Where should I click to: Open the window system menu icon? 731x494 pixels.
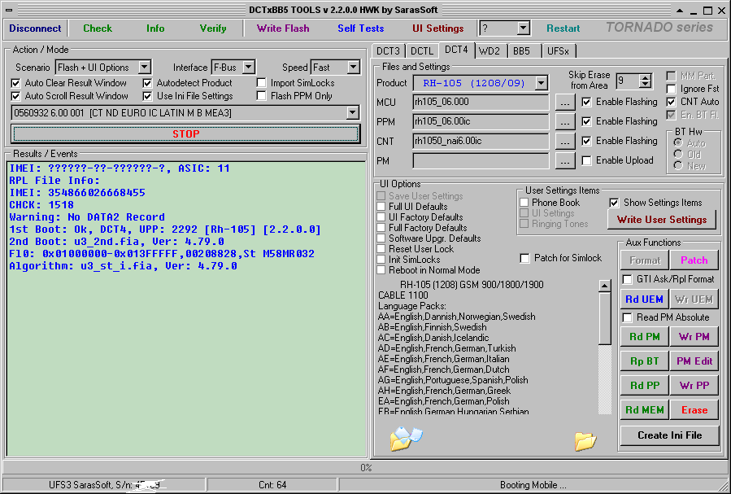click(9, 10)
